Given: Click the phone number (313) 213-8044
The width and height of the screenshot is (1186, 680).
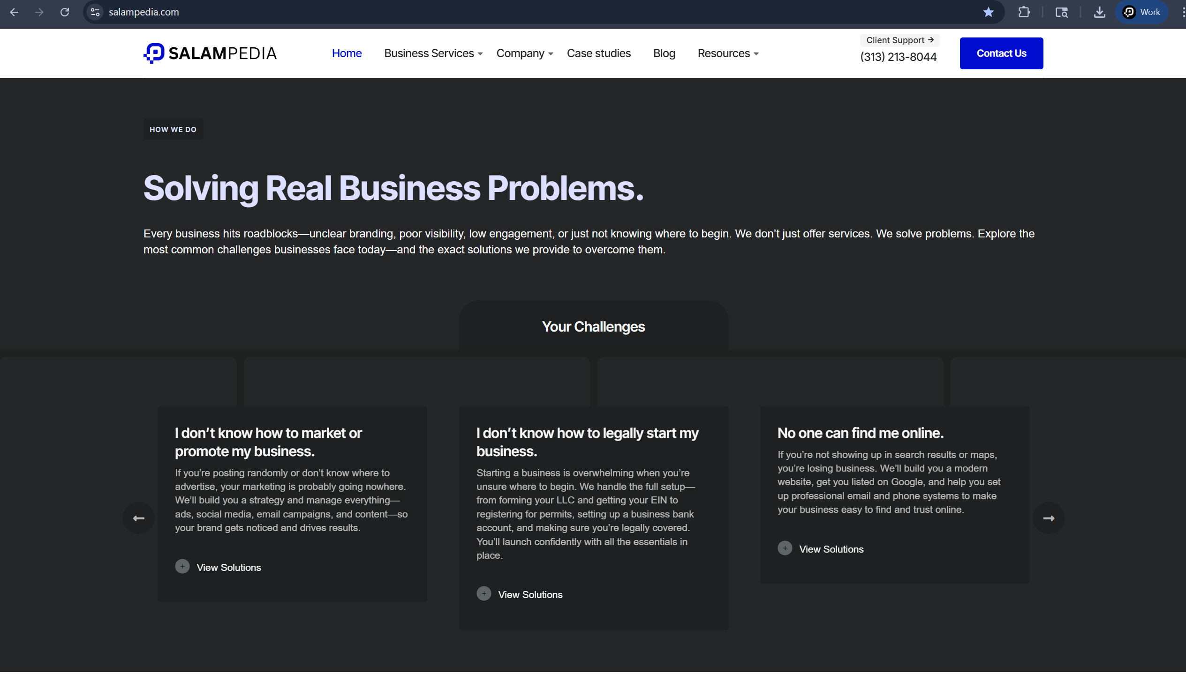Looking at the screenshot, I should point(898,57).
